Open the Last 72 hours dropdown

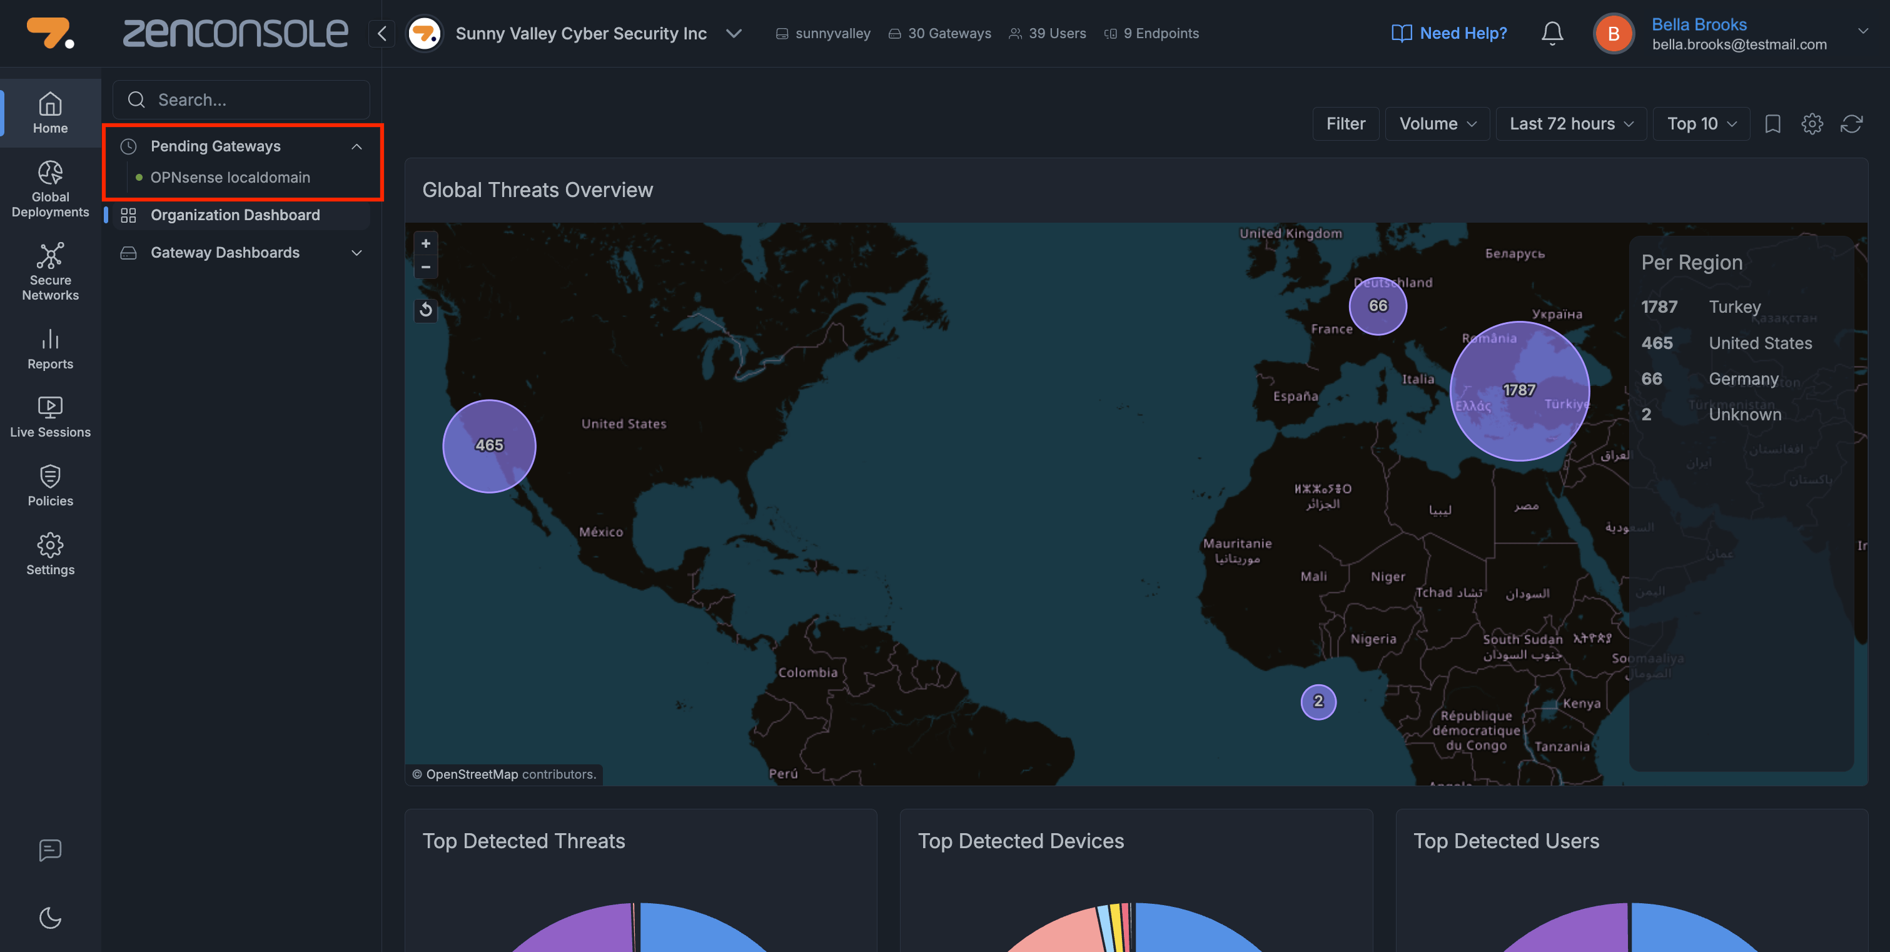pyautogui.click(x=1571, y=123)
